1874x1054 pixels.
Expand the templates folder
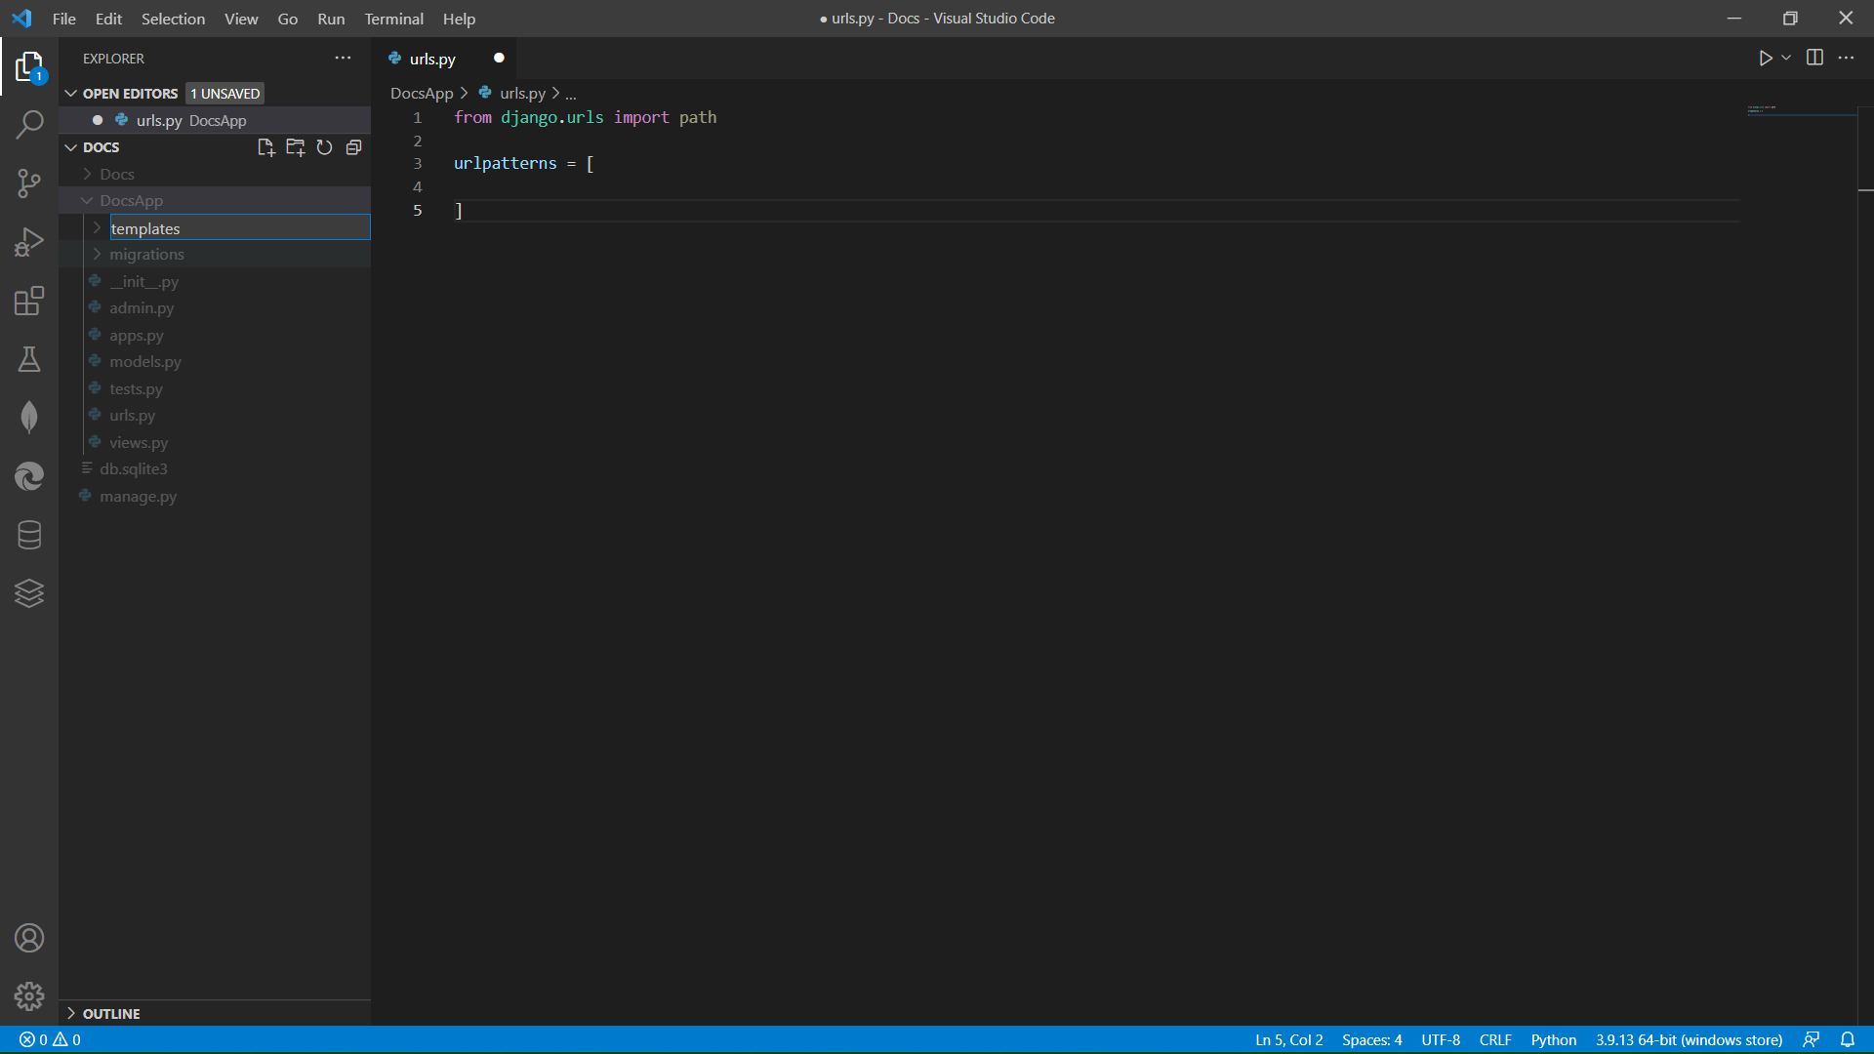(x=145, y=228)
